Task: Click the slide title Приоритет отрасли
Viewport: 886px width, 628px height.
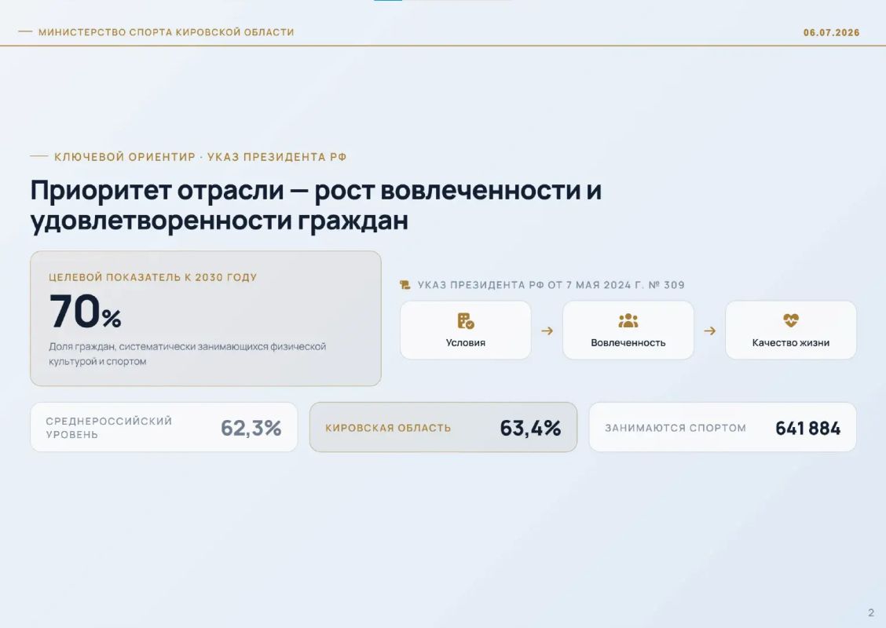Action: click(316, 206)
